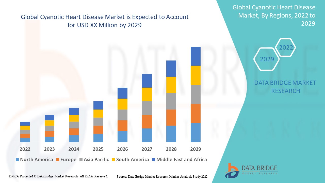
Task: Click the 2029 hexagon icon
Action: (267, 59)
